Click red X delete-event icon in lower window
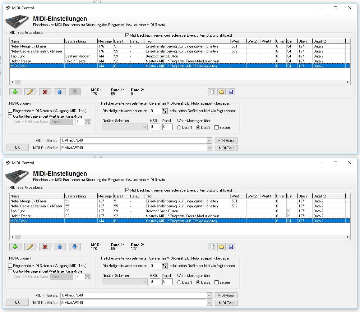Screen dimensions: 360x312 pyautogui.click(x=45, y=247)
